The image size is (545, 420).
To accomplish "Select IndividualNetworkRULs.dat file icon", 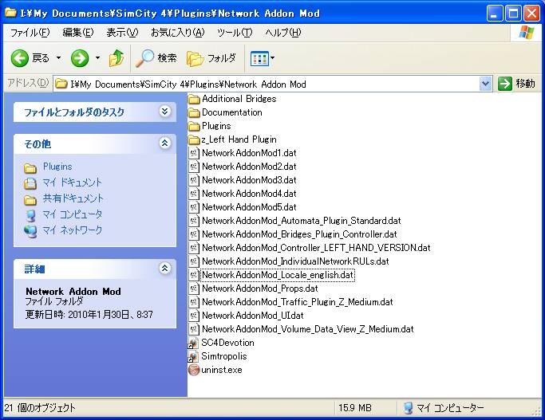I will point(194,261).
